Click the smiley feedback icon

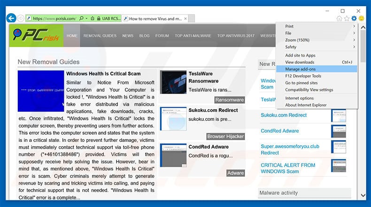click(x=361, y=18)
